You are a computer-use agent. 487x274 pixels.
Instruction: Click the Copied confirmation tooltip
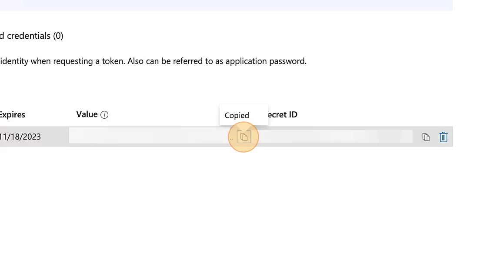coord(237,115)
